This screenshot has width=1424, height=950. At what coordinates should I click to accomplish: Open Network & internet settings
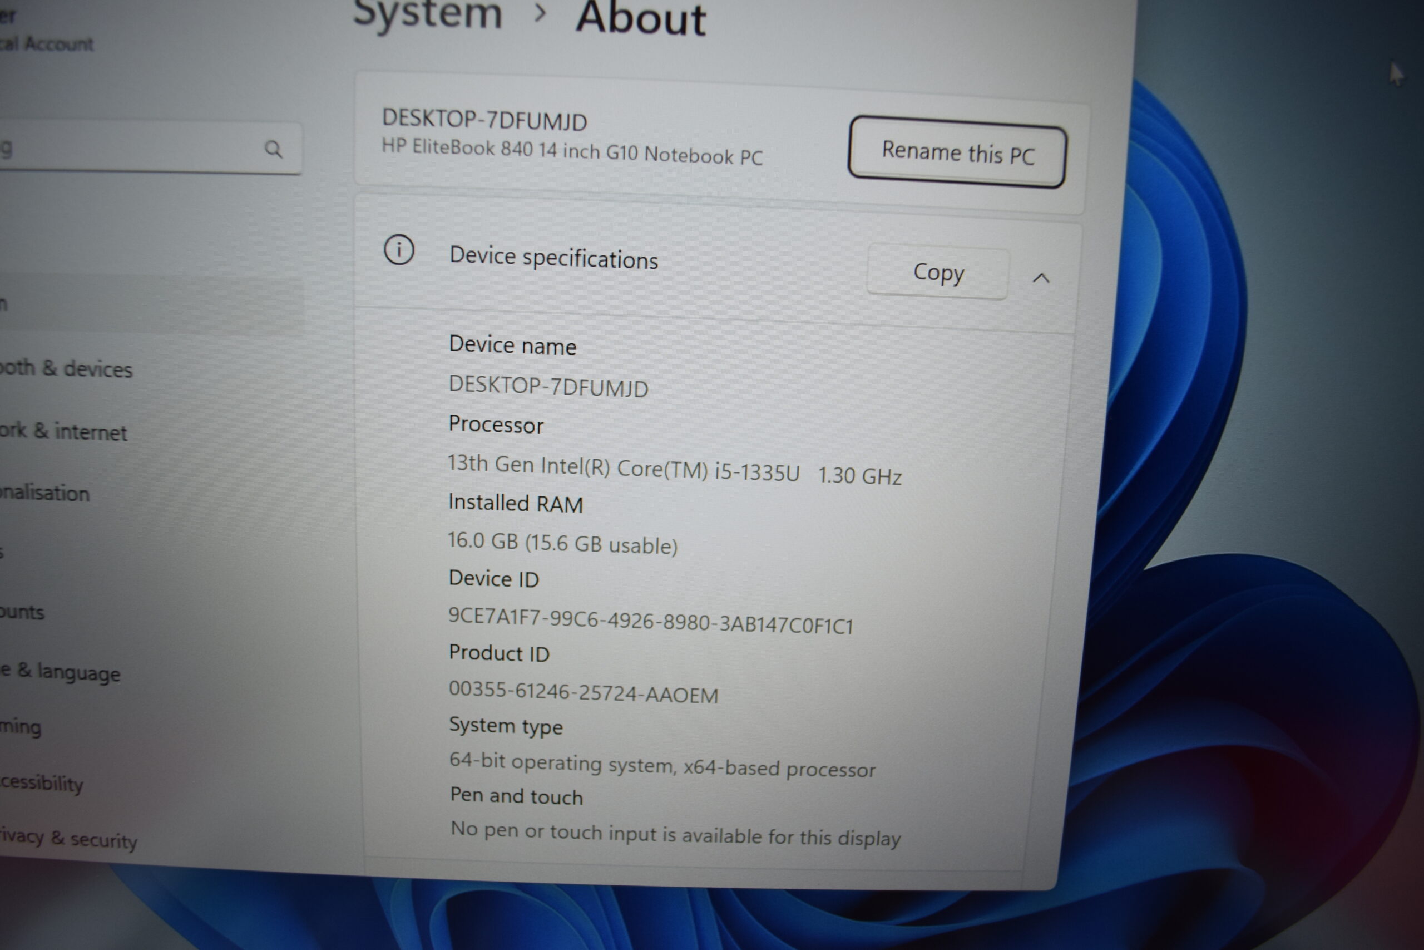pyautogui.click(x=63, y=431)
